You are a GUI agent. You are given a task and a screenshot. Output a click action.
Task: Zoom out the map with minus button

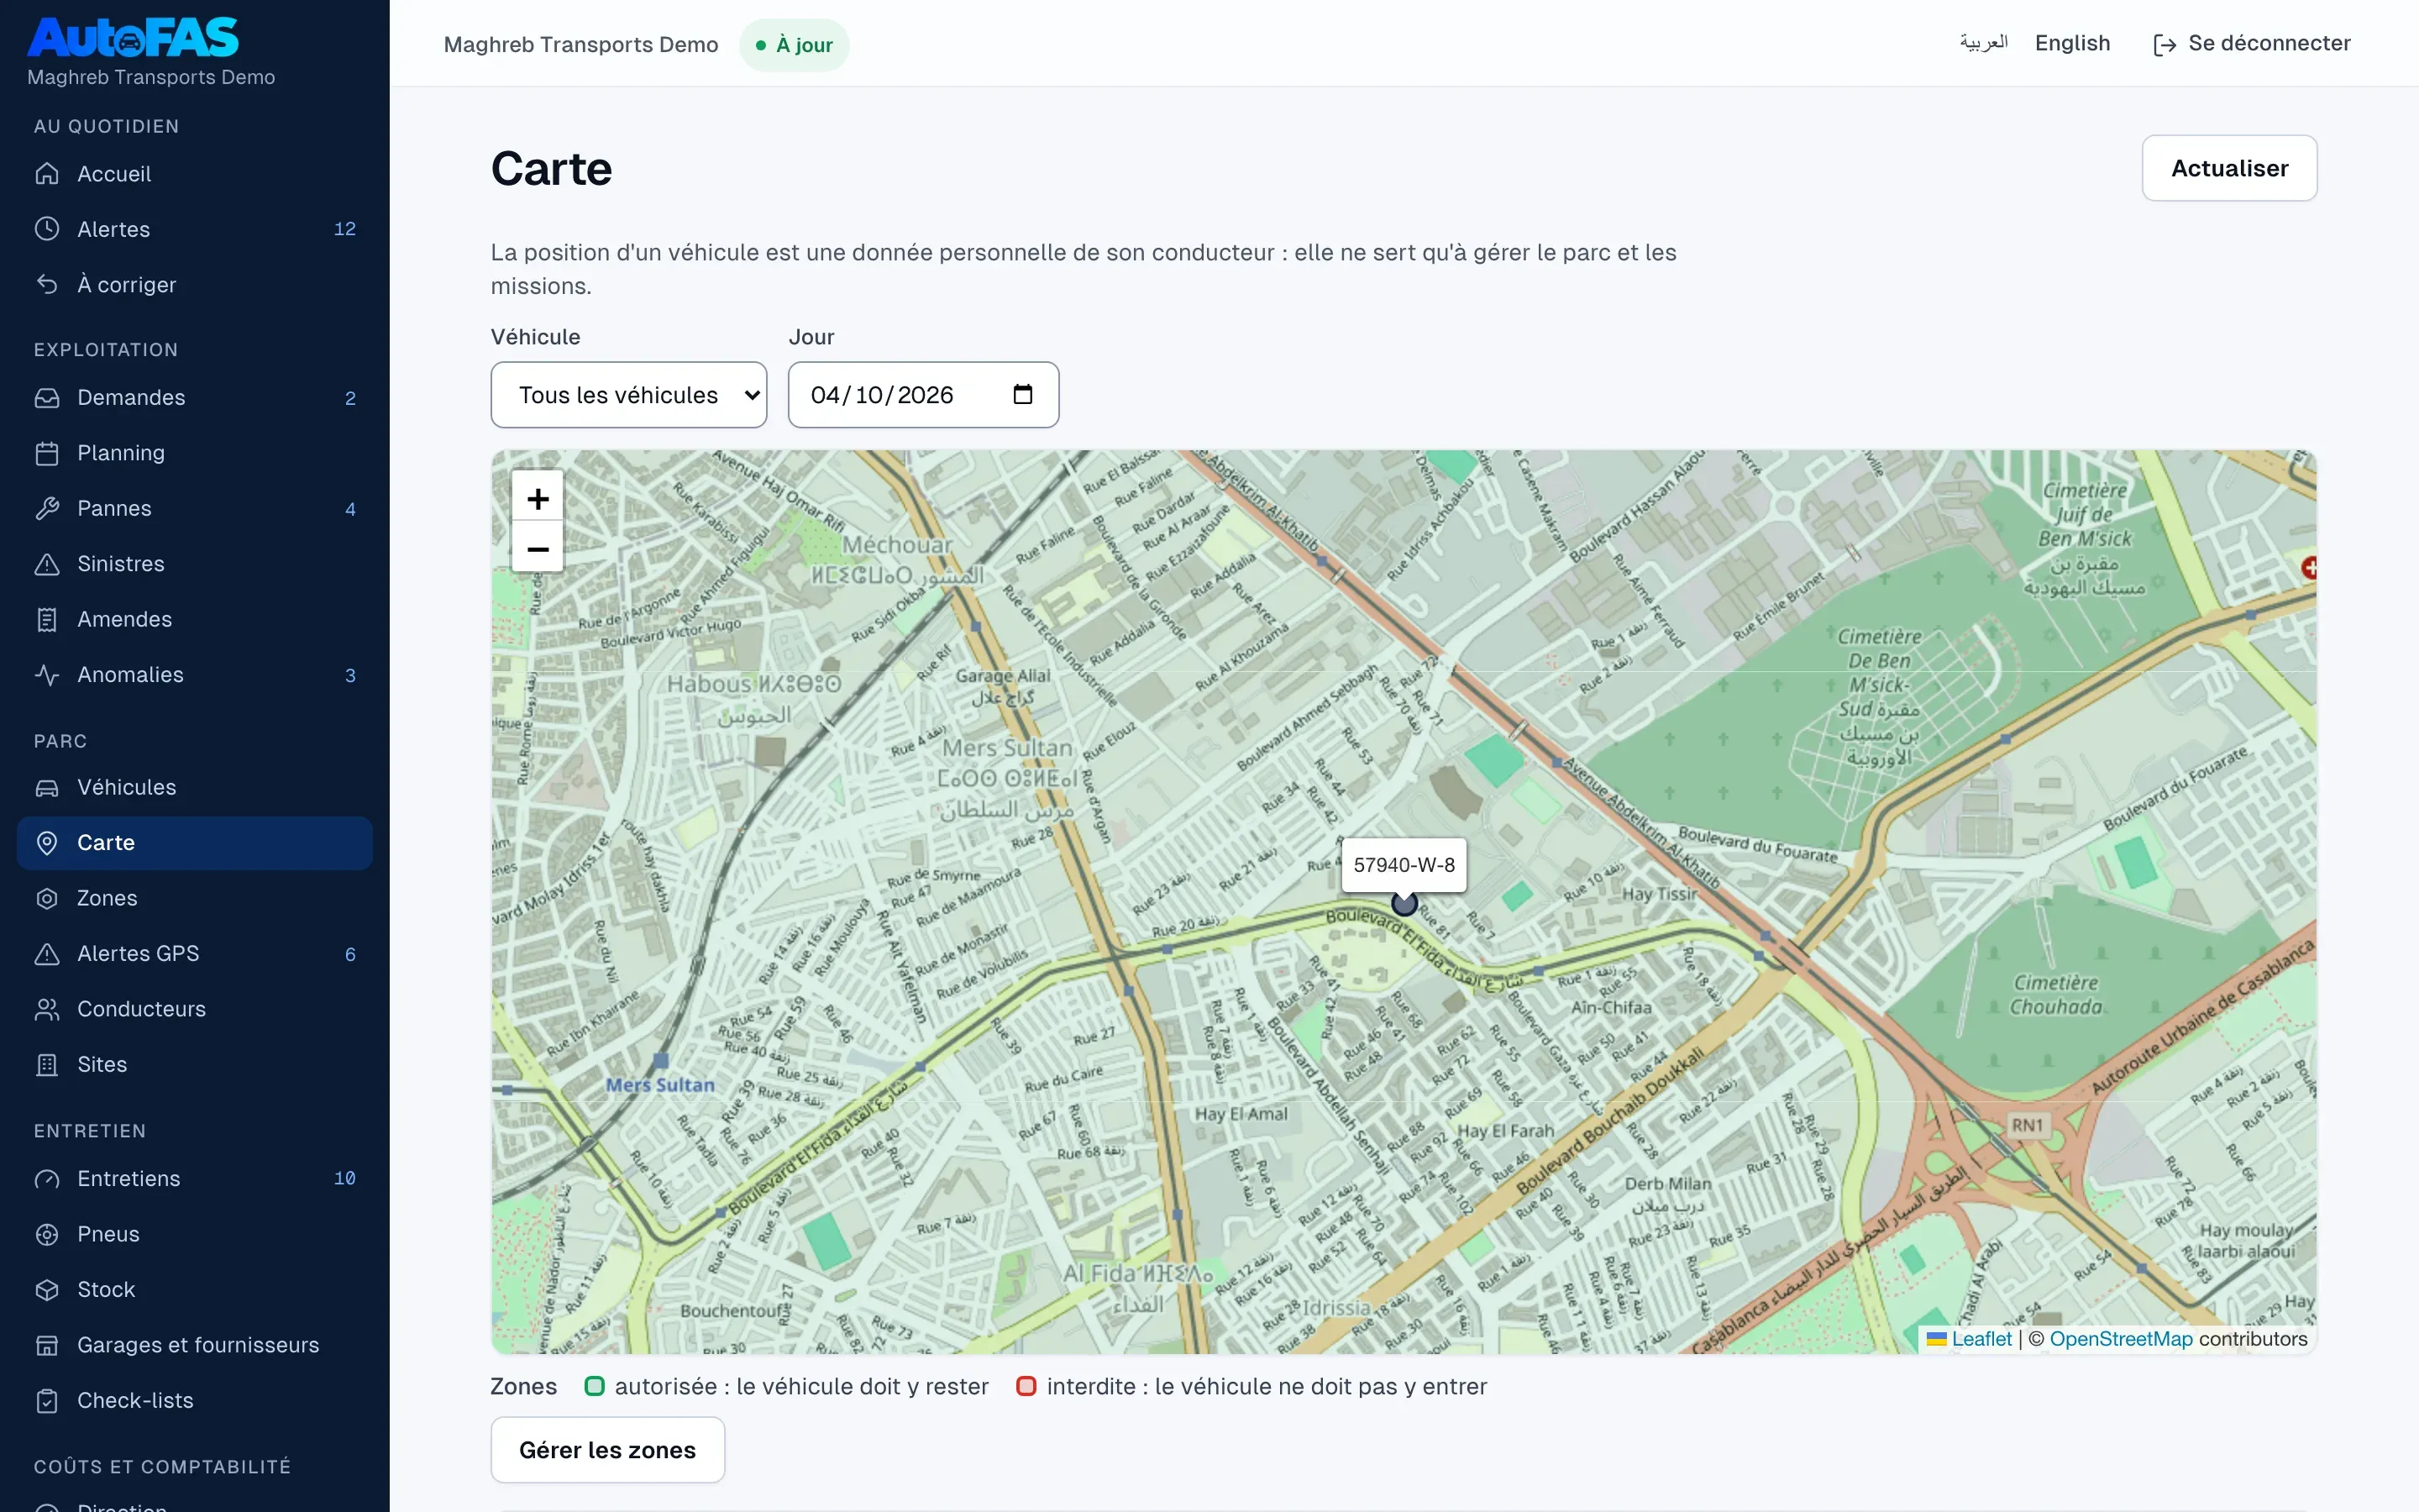pos(538,548)
